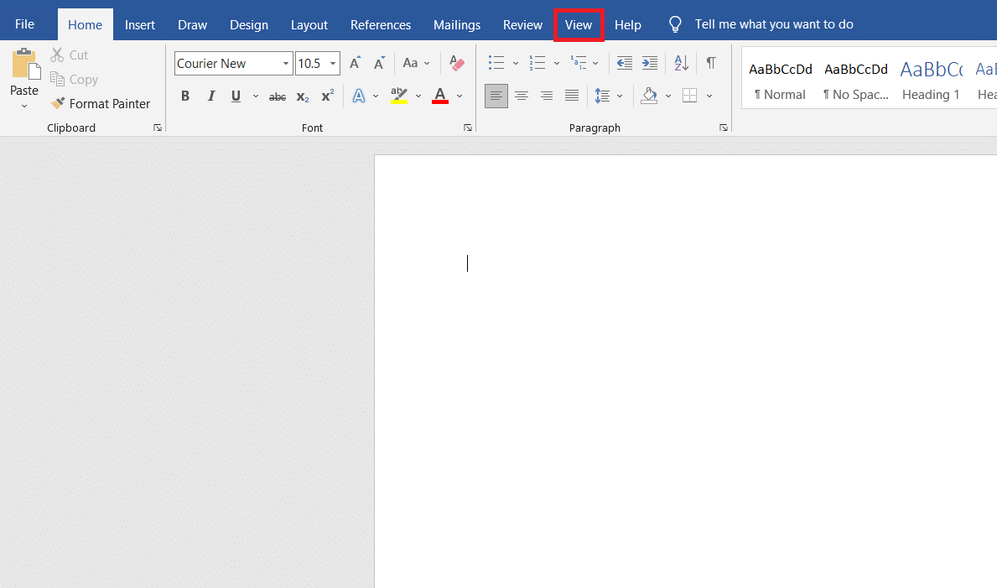Insert a numbered list
Viewport: 997px width, 588px height.
coord(537,63)
